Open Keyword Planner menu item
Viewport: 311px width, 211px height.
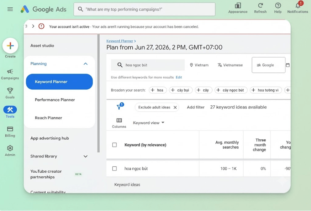point(59,82)
